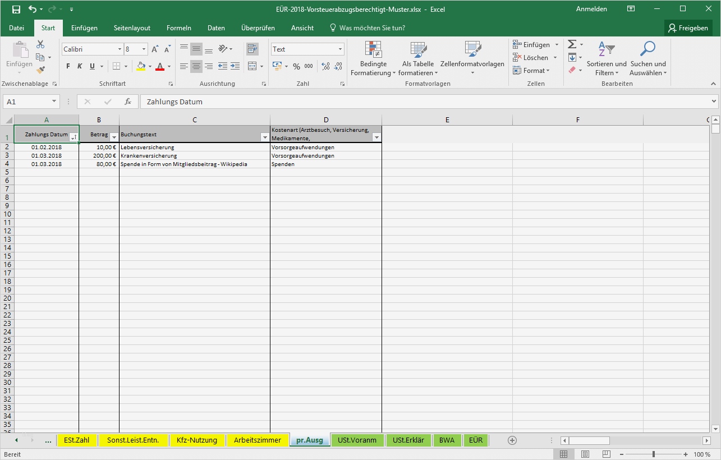Open the filter arrow on Buchungstext column

click(x=264, y=137)
